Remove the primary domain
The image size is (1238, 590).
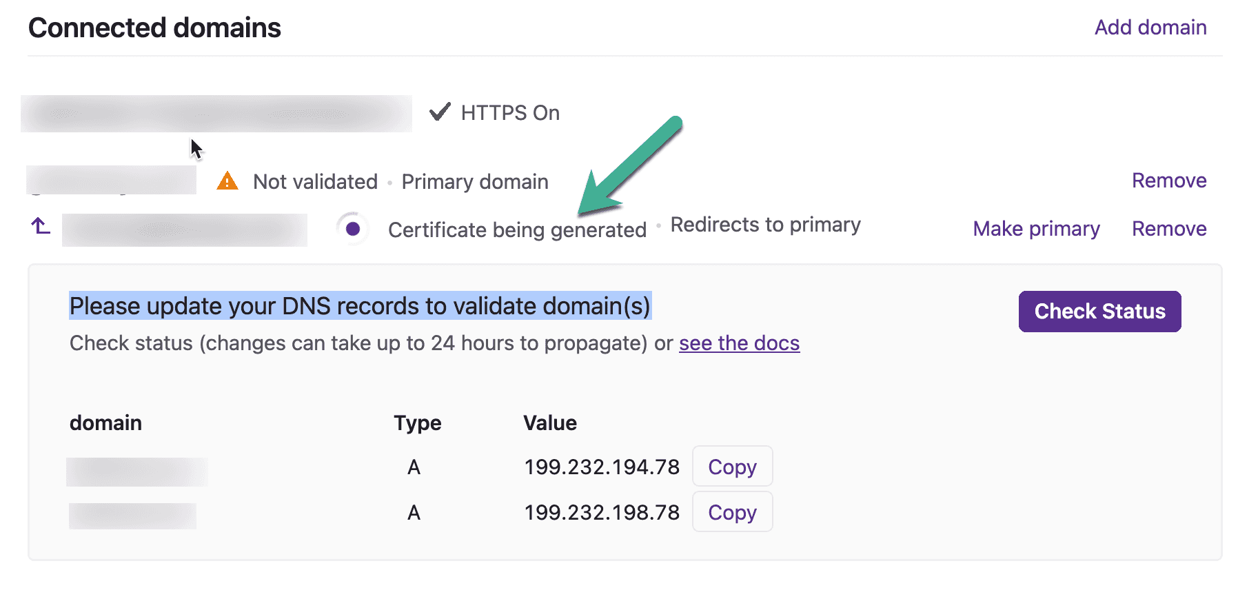(x=1168, y=181)
